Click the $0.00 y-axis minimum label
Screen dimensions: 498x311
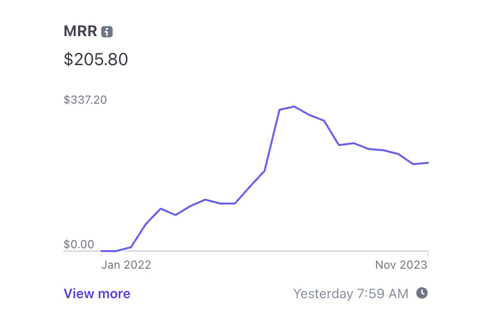[x=79, y=245]
